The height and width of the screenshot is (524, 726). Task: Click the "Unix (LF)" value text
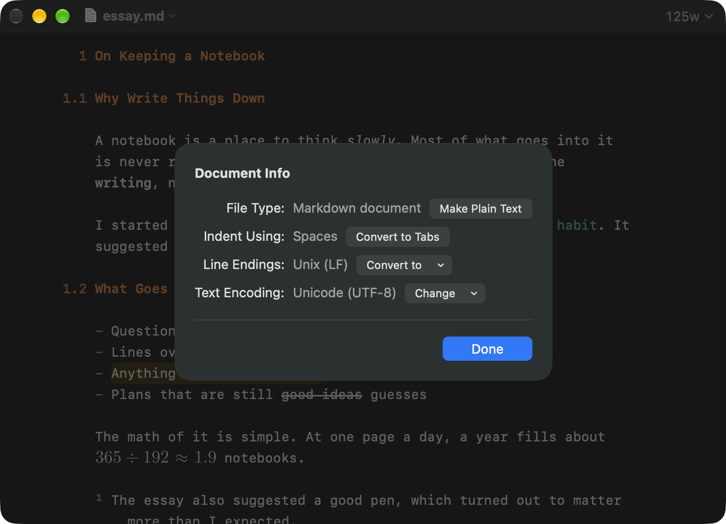[320, 265]
